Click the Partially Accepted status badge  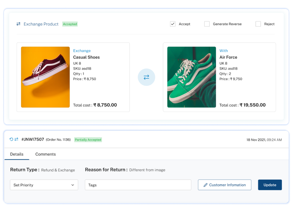tap(88, 140)
